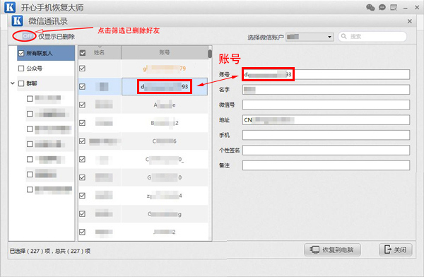Click the 账号 detail field
Screen dimensions: 424x277
pyautogui.click(x=326, y=74)
